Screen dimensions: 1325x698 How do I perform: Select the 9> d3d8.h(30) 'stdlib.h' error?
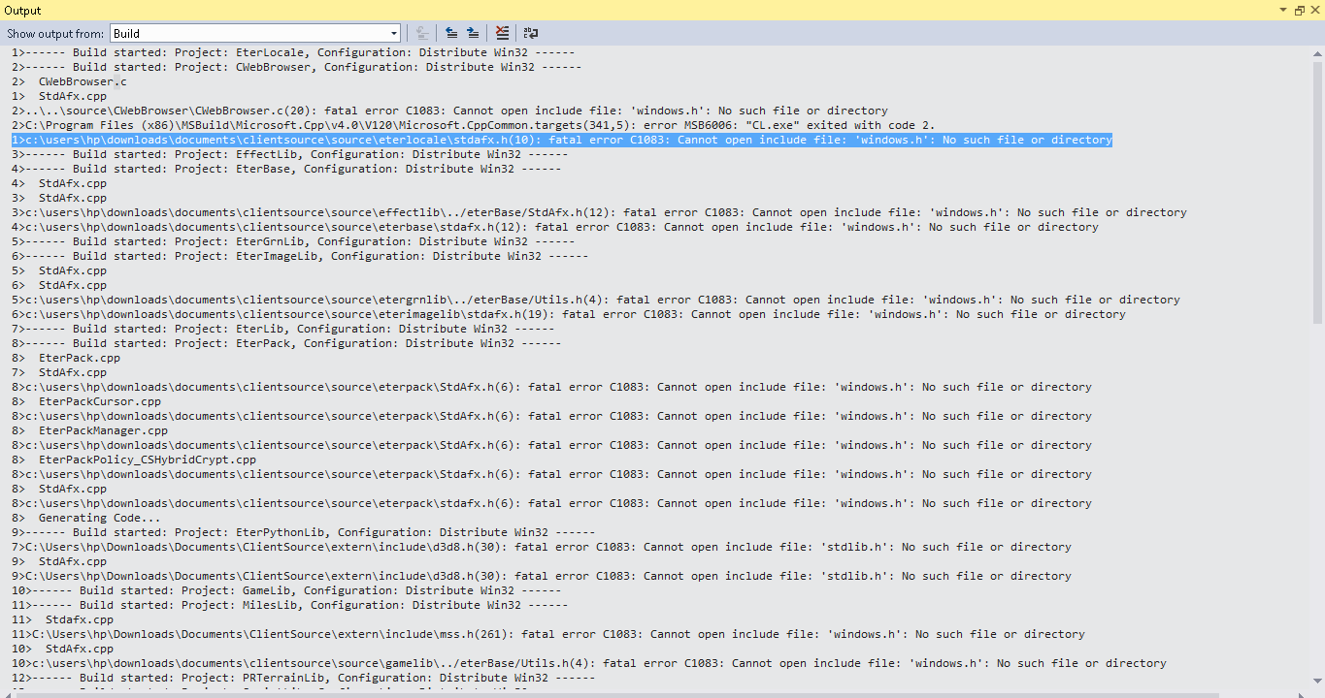(542, 576)
